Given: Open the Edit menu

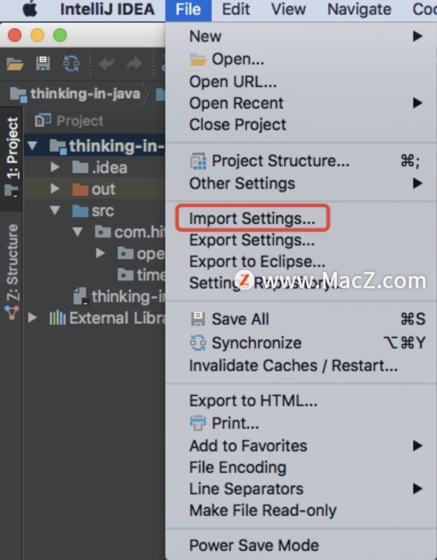Looking at the screenshot, I should [x=236, y=9].
